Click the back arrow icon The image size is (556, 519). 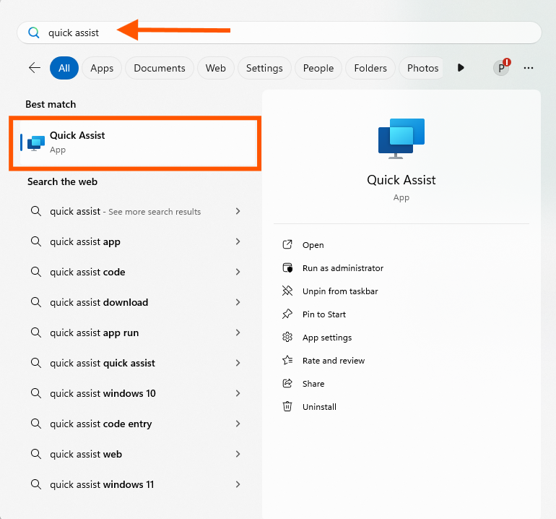(35, 67)
